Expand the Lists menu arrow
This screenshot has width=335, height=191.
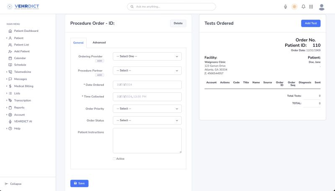point(7,93)
